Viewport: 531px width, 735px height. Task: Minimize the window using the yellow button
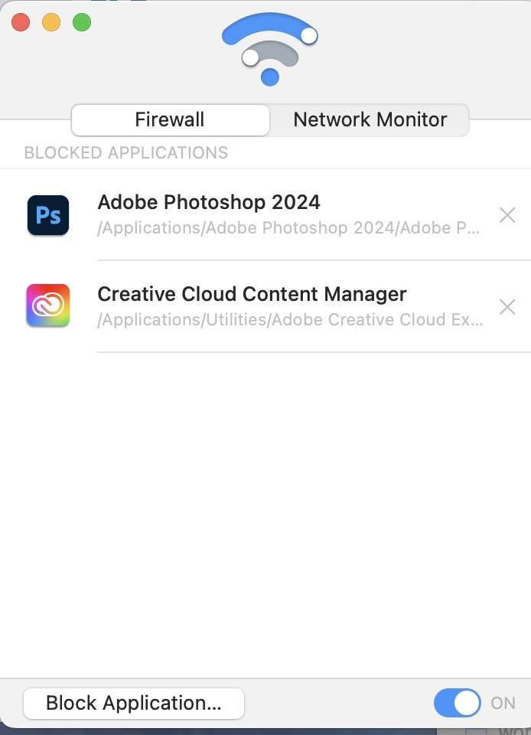(51, 22)
